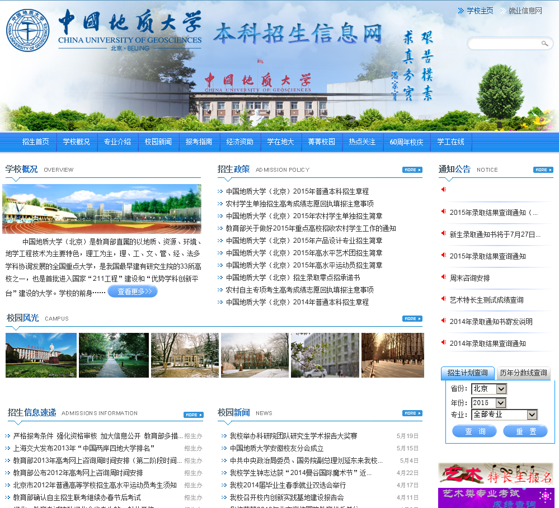The width and height of the screenshot is (559, 508).
Task: Click arrow icon beside 学校主页
Action: tap(461, 11)
